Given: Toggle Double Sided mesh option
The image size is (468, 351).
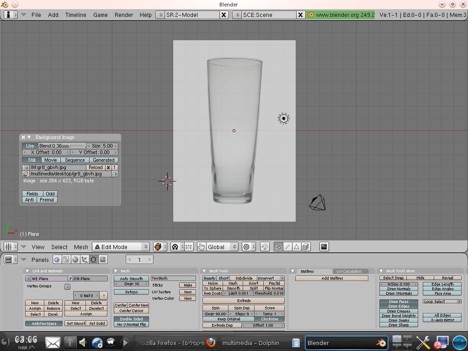Looking at the screenshot, I should click(131, 319).
